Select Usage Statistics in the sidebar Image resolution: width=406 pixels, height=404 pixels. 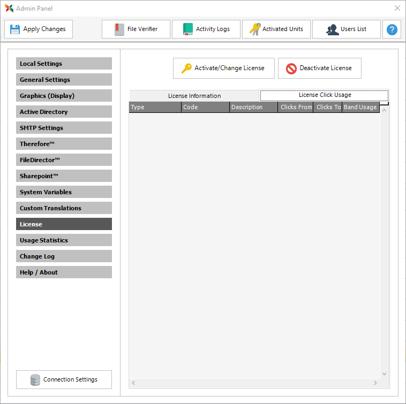(x=64, y=240)
